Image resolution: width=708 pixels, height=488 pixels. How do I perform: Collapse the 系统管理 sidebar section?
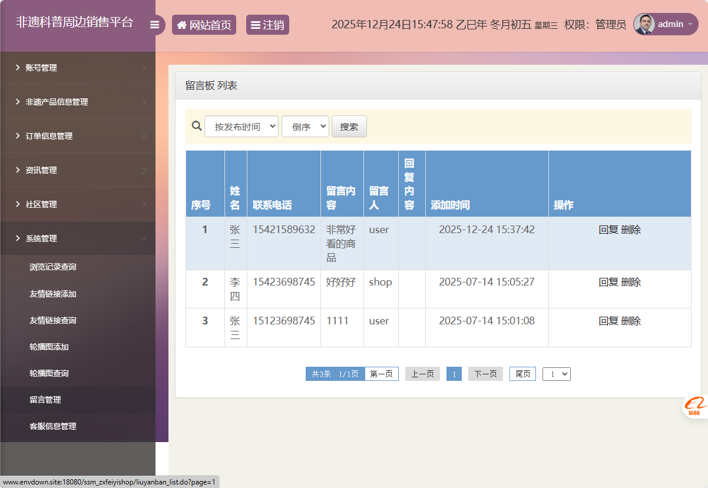pos(78,238)
